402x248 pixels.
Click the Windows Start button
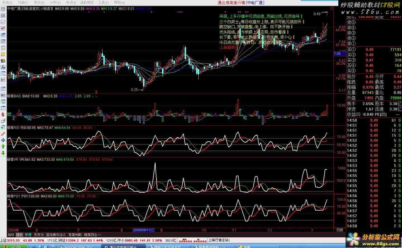click(x=13, y=246)
